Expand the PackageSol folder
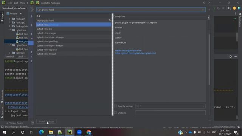 [10, 26]
